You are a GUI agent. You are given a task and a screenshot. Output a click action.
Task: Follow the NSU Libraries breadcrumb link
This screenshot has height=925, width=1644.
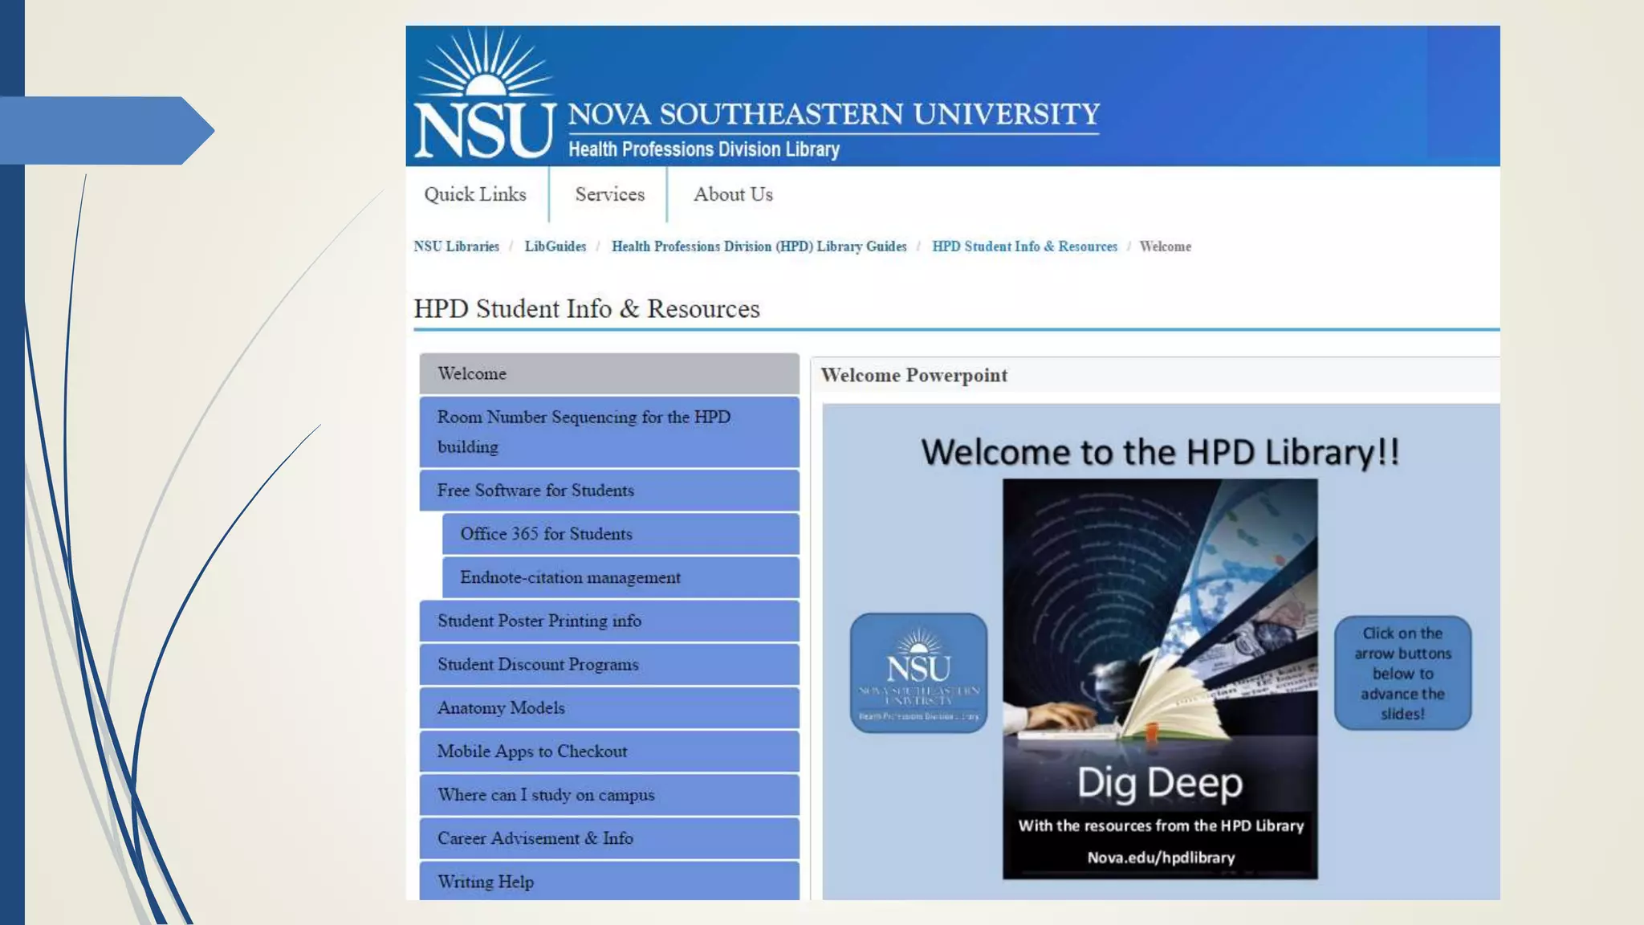tap(456, 247)
